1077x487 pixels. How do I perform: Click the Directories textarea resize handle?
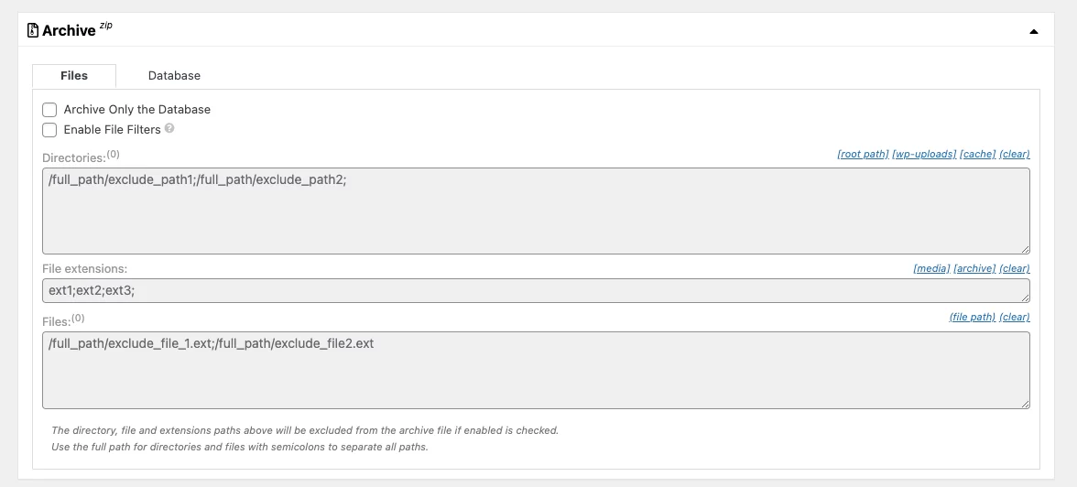point(1025,249)
